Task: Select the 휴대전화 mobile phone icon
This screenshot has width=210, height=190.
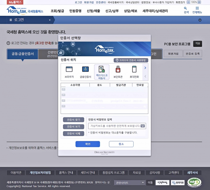Action: [x=134, y=69]
